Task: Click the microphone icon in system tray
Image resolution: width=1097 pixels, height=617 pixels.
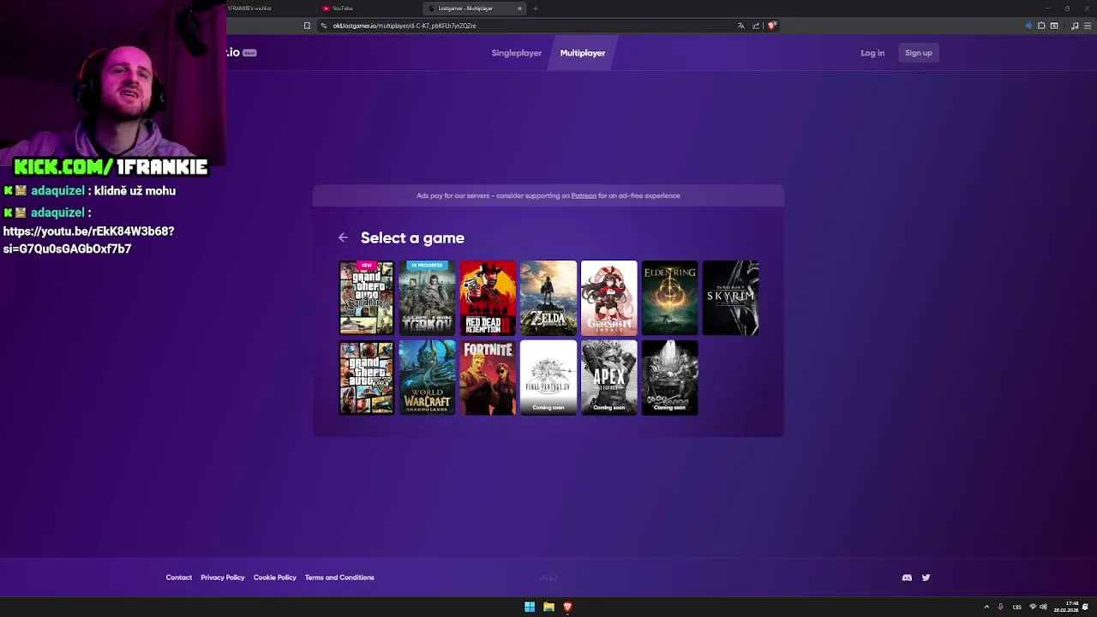Action: click(x=1001, y=607)
